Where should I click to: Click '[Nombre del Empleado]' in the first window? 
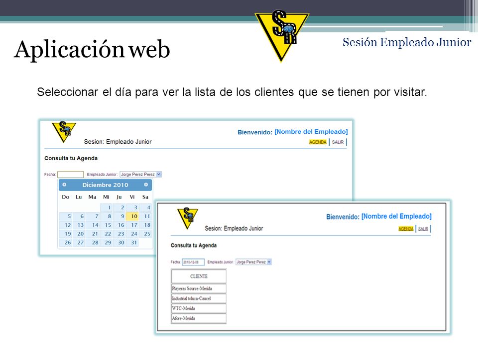[311, 131]
